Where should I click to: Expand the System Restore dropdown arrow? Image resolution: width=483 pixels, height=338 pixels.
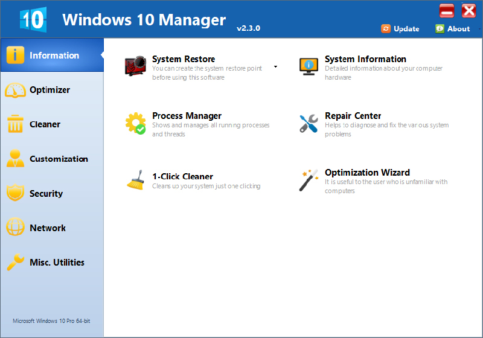click(x=275, y=66)
